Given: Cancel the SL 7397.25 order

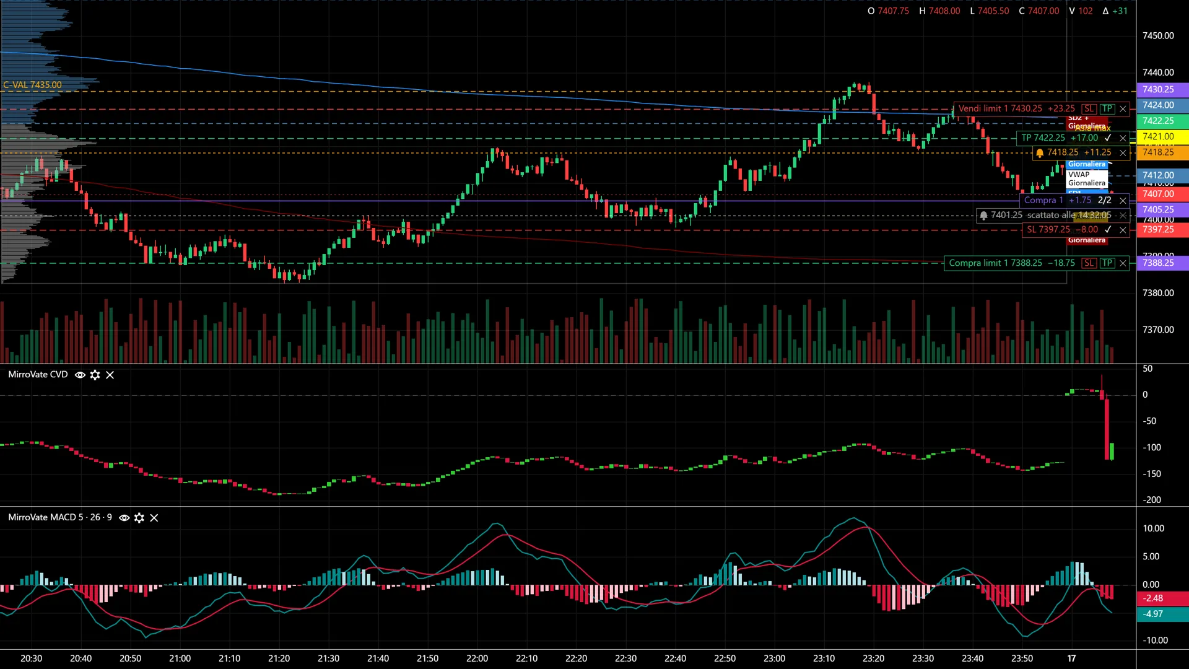Looking at the screenshot, I should pyautogui.click(x=1123, y=230).
